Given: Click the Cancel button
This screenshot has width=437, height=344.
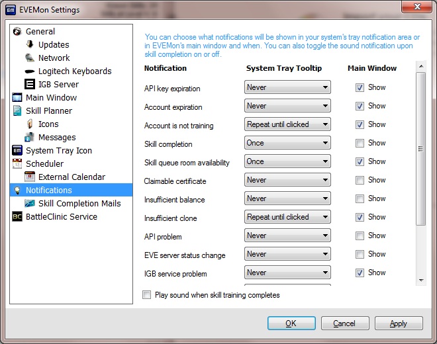Looking at the screenshot, I should (x=345, y=323).
